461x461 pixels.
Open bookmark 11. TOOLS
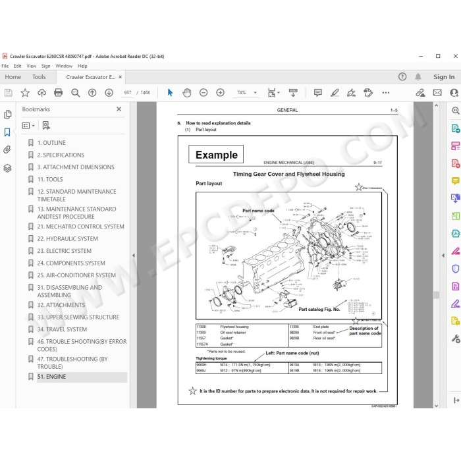click(50, 180)
